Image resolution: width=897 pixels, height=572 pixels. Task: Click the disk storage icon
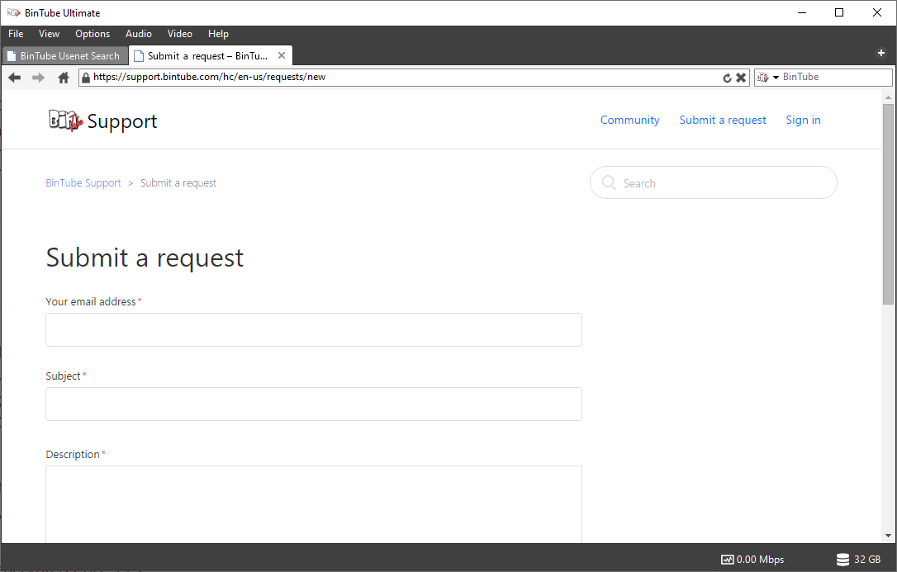point(842,560)
